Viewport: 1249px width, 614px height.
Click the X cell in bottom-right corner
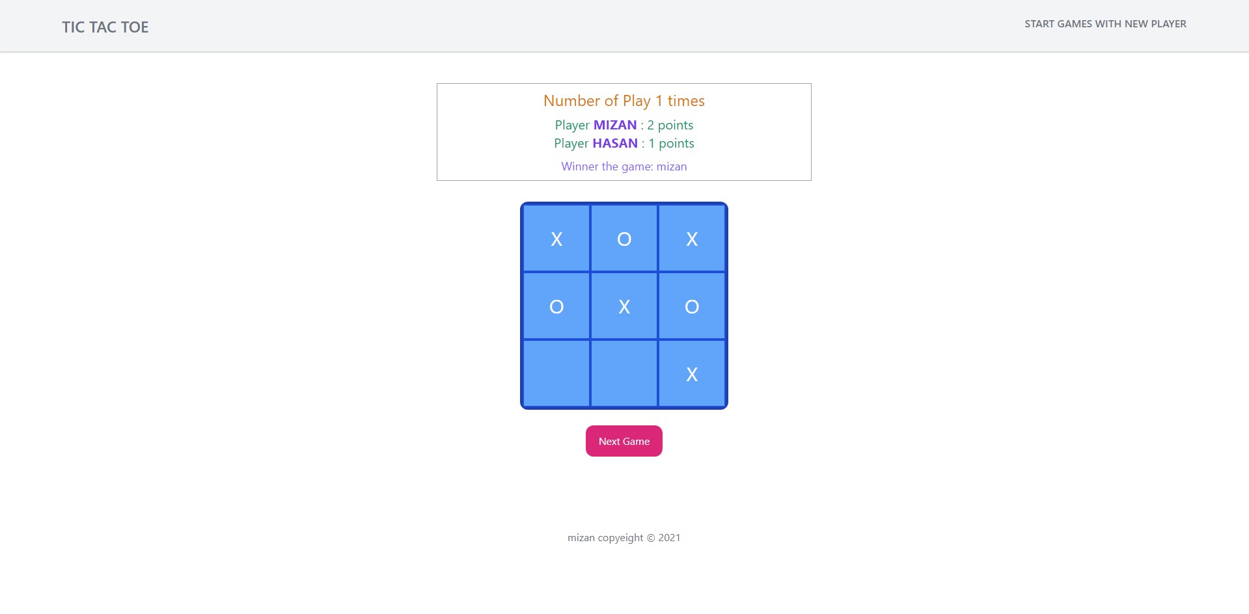pyautogui.click(x=691, y=373)
